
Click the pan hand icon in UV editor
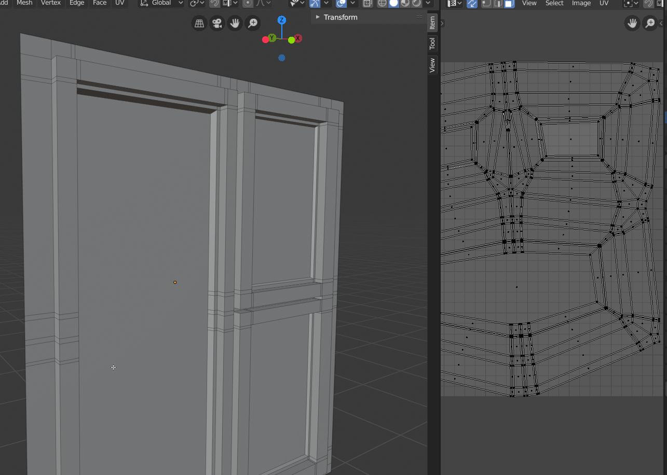pos(632,23)
